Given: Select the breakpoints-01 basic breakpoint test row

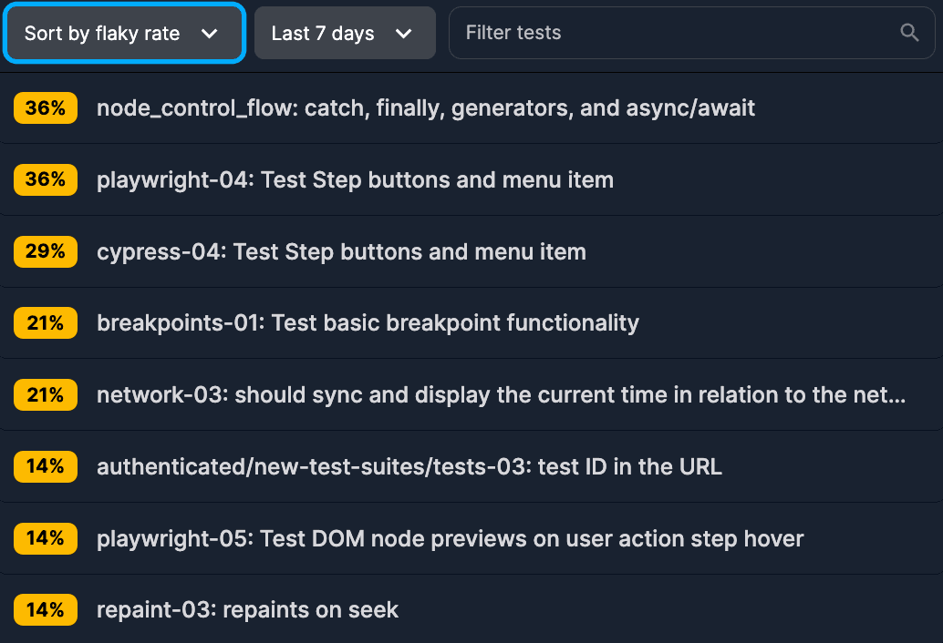Looking at the screenshot, I should coord(368,322).
